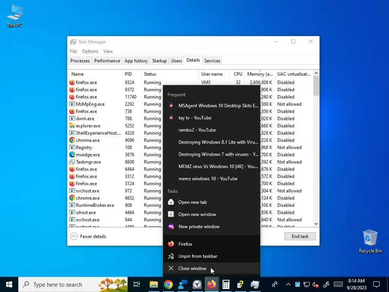Open memz windows 10 - YouTube entry
The width and height of the screenshot is (389, 292).
click(x=211, y=179)
